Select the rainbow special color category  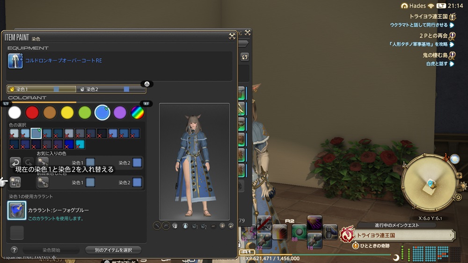coord(137,113)
